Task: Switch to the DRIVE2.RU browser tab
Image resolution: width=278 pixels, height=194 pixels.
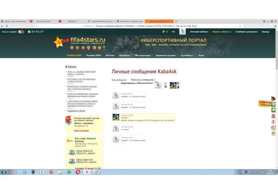Action: pos(72,21)
